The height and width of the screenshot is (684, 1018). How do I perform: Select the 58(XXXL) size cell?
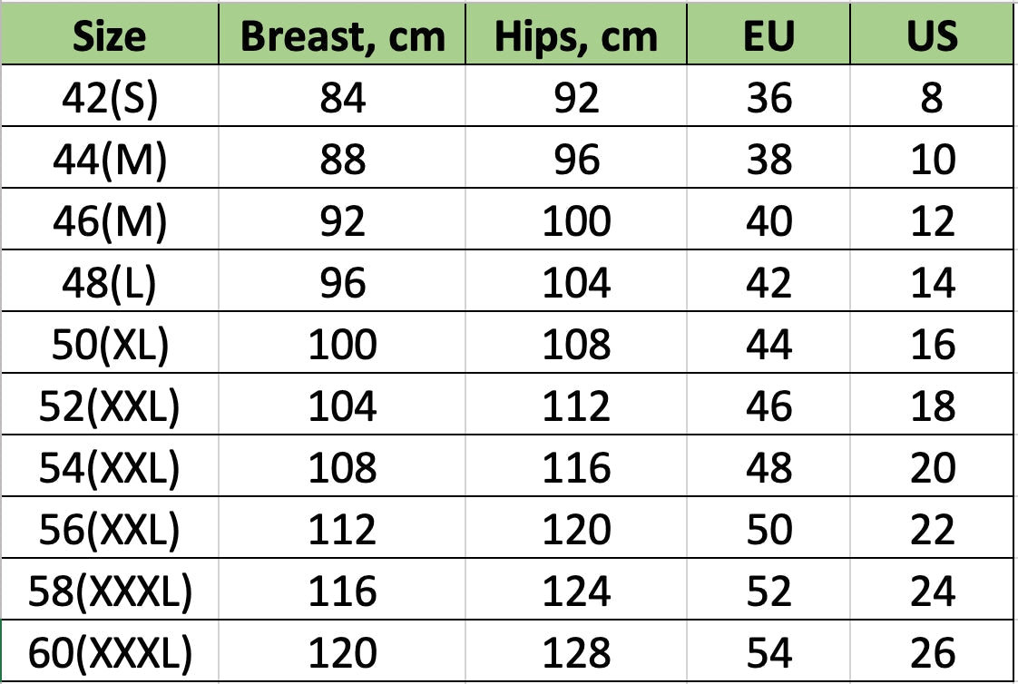click(110, 591)
